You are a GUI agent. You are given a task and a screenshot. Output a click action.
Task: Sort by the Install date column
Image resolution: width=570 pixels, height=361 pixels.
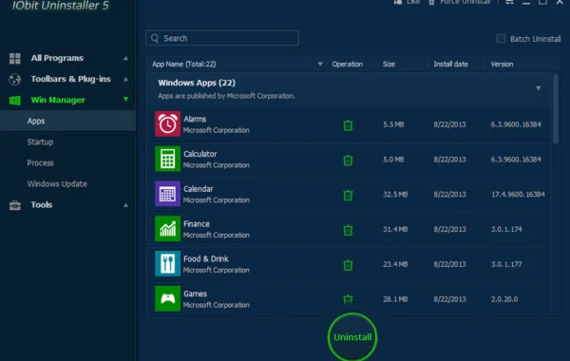(x=450, y=64)
